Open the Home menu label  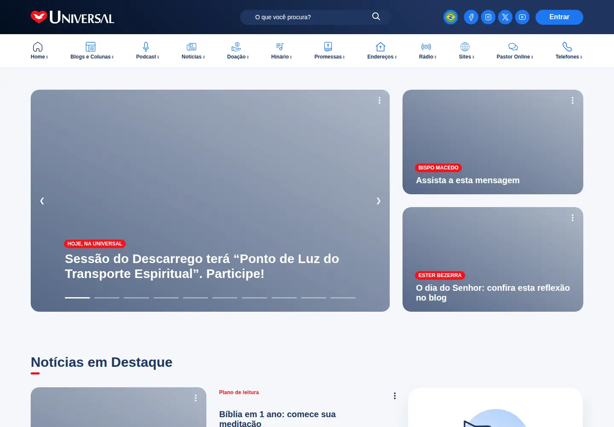point(39,57)
